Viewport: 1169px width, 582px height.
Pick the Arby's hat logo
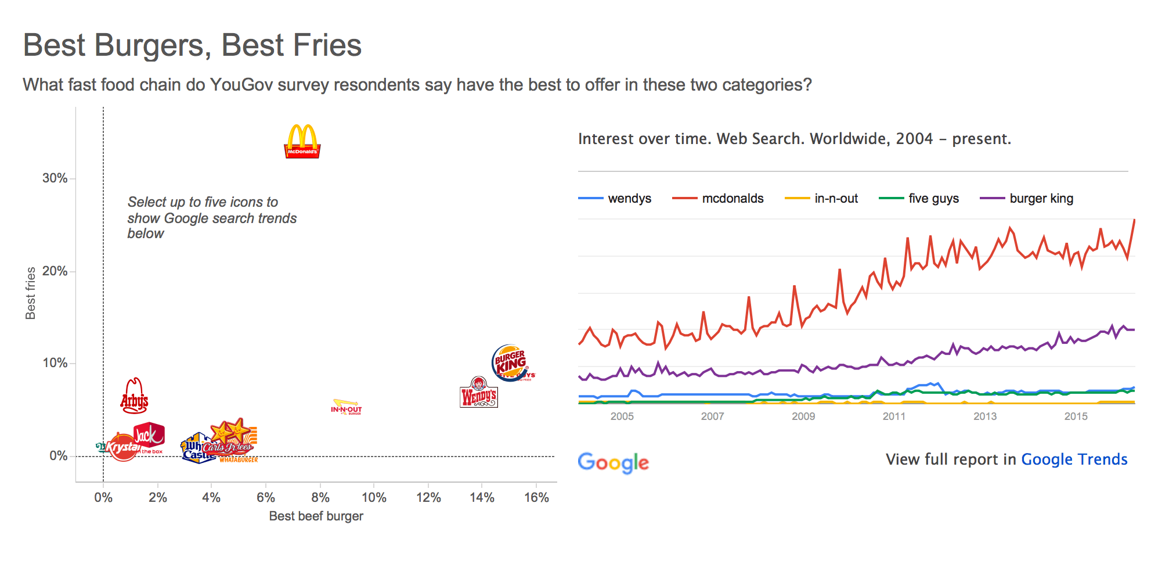point(134,396)
